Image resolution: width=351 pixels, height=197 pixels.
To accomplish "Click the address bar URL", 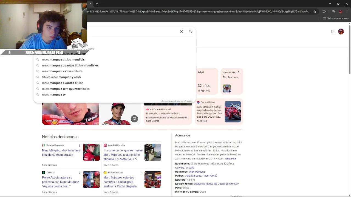I will pos(199,11).
